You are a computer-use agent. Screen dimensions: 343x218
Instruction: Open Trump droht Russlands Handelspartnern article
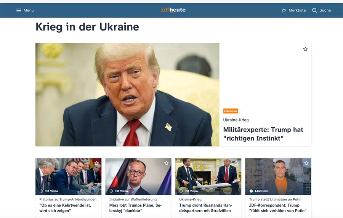click(x=206, y=208)
